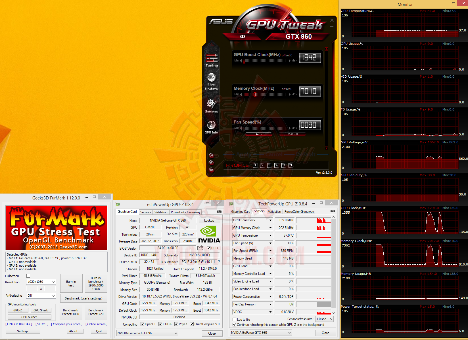Screen dimensions: 468x340
Task: Click the BIOS Version export arrow icon
Action: pyautogui.click(x=200, y=248)
